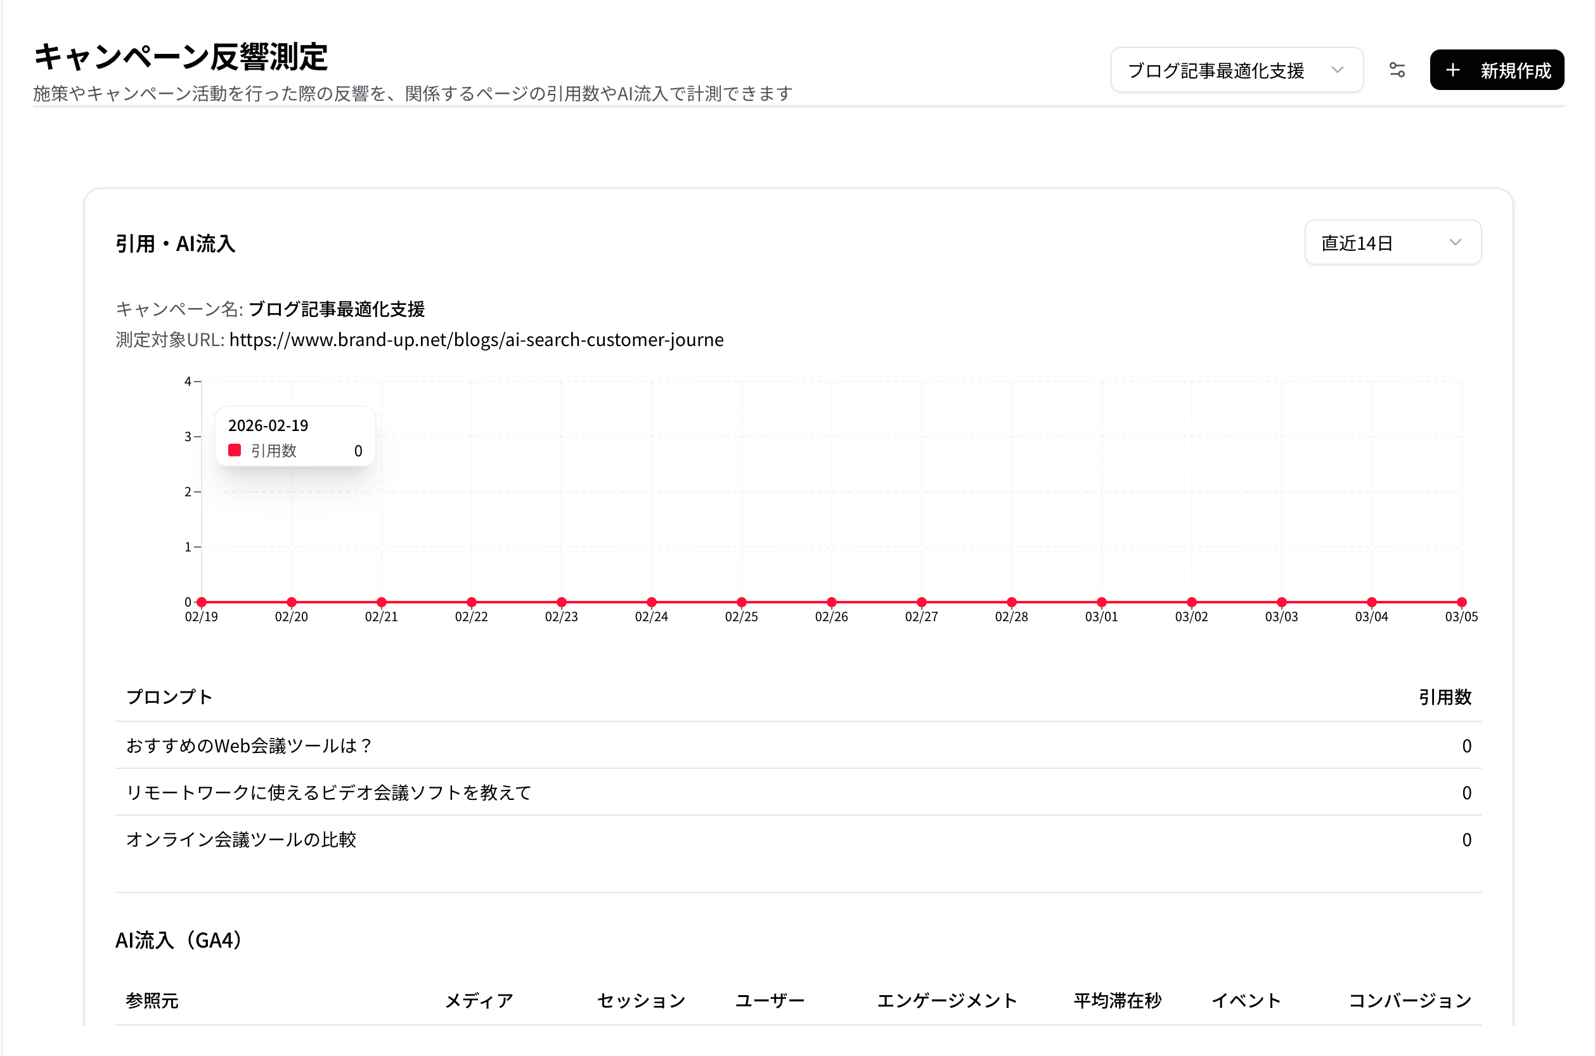The width and height of the screenshot is (1595, 1056).
Task: Click the red 引用数 legend square in tooltip
Action: [235, 449]
